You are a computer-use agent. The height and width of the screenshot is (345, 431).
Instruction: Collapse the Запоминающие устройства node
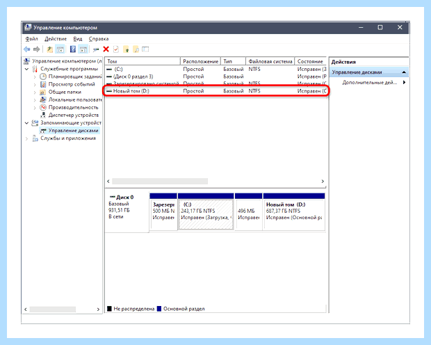pos(26,123)
